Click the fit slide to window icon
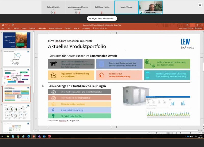204x147 pixels. [x=203, y=133]
